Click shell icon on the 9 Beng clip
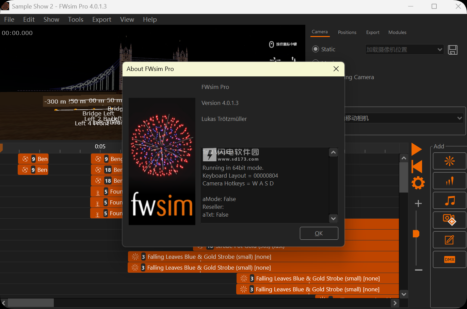This screenshot has width=467, height=309. click(x=98, y=159)
